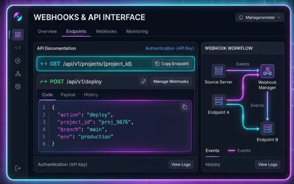Click the Copy Endpoint button
Viewport: 294px width, 184px height.
tap(172, 64)
